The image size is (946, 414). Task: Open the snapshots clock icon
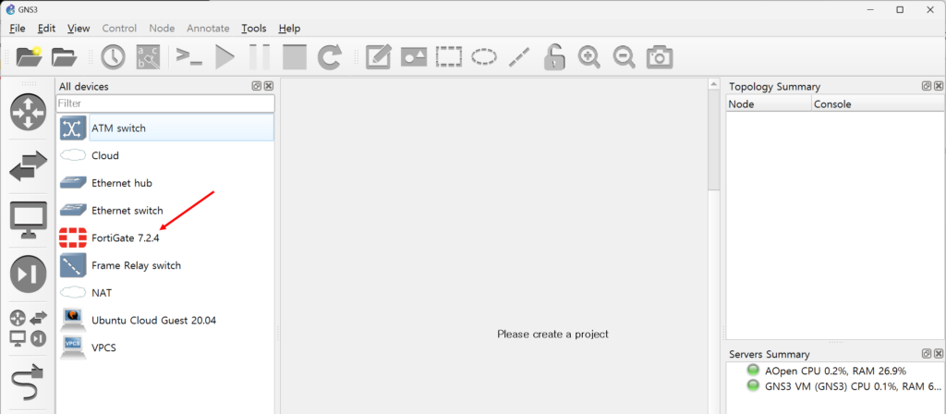(x=113, y=56)
